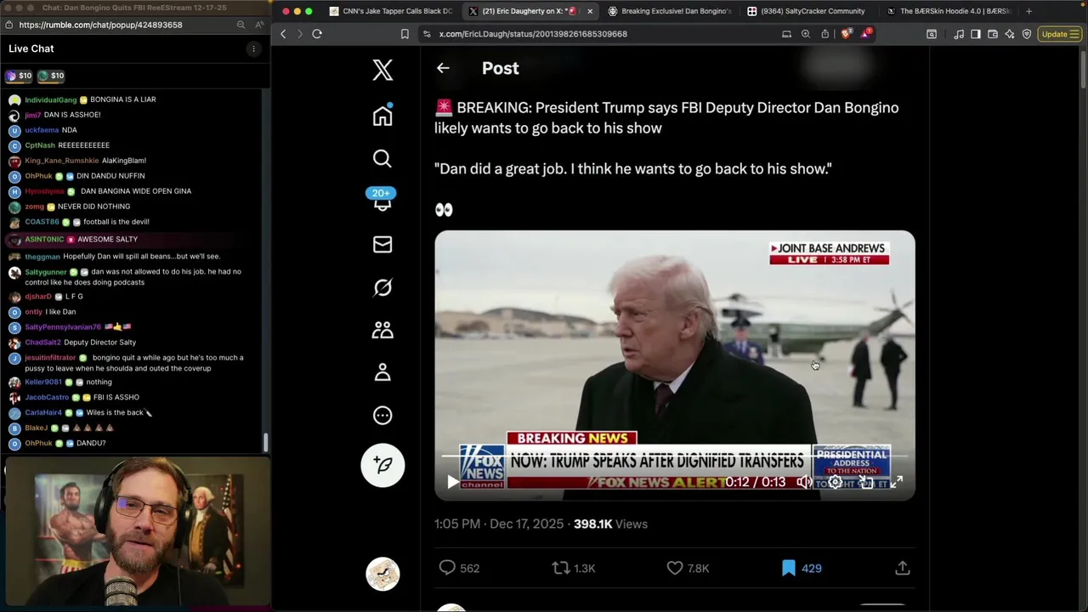Toggle the browser sidebar panel

coord(976,34)
